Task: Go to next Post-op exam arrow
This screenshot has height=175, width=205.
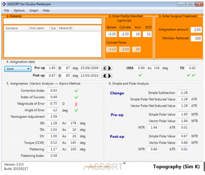Action: (110, 76)
